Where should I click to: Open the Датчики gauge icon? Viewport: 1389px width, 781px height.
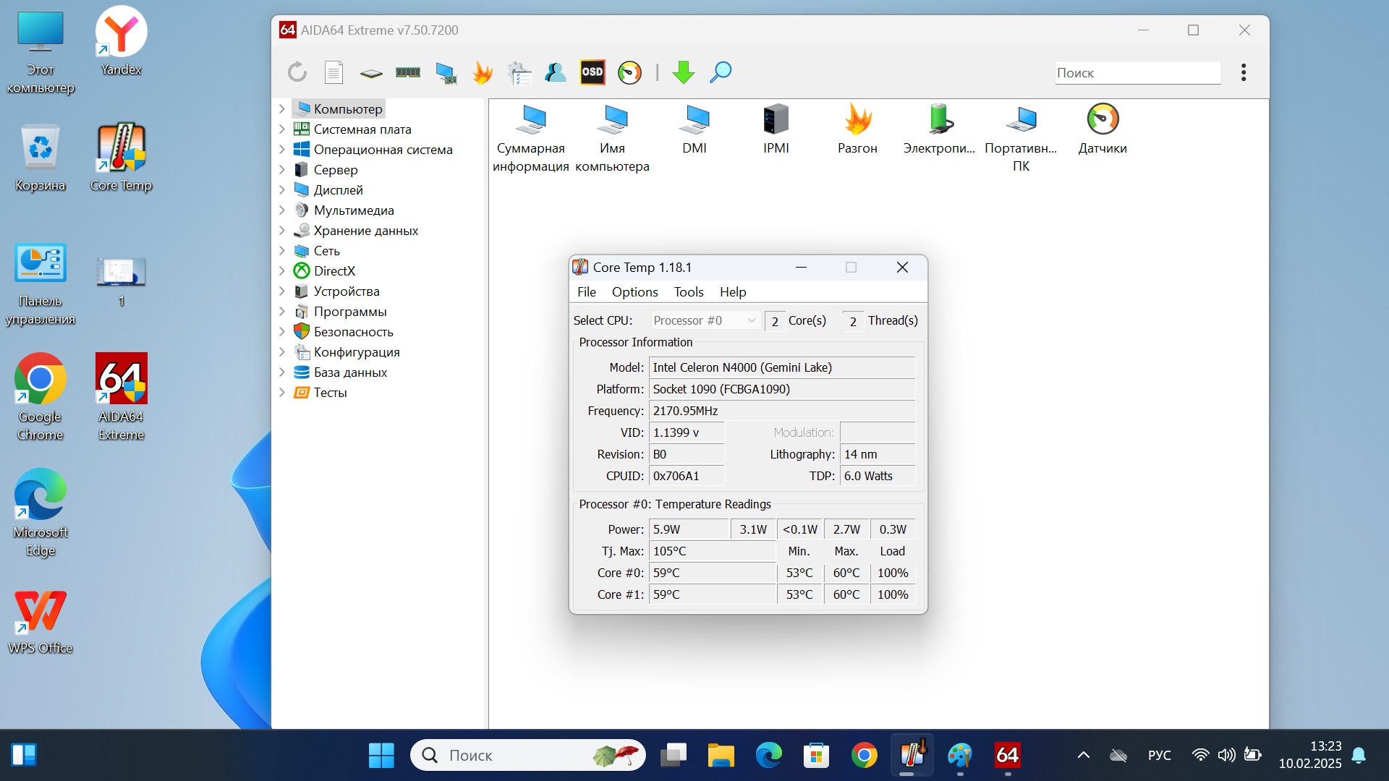[x=1103, y=130]
